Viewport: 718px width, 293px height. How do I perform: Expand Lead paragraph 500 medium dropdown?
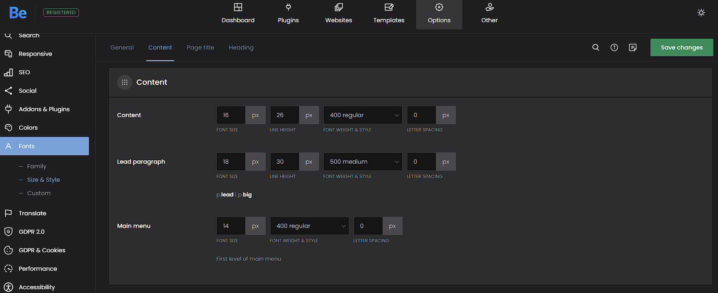pos(362,162)
